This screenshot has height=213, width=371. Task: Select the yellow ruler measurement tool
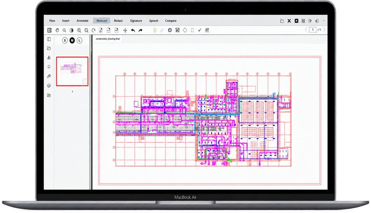[155, 30]
